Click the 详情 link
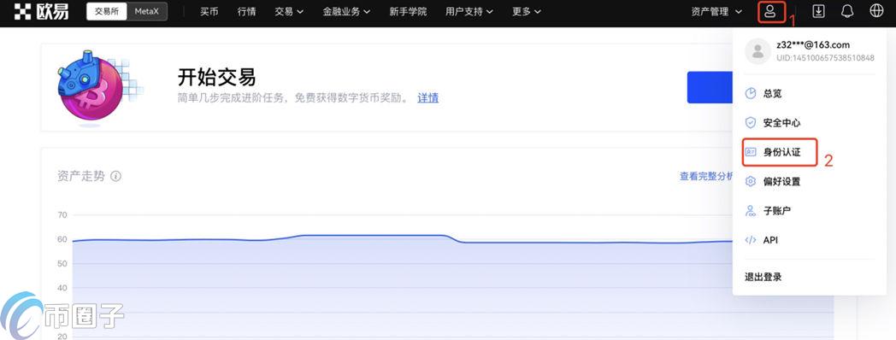This screenshot has height=340, width=896. point(428,97)
